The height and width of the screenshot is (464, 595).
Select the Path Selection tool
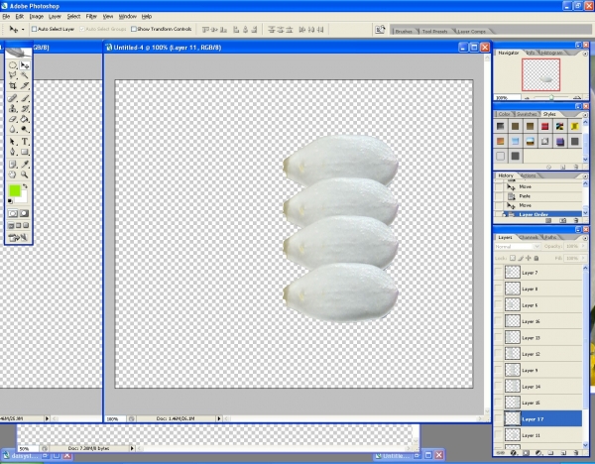pyautogui.click(x=13, y=142)
